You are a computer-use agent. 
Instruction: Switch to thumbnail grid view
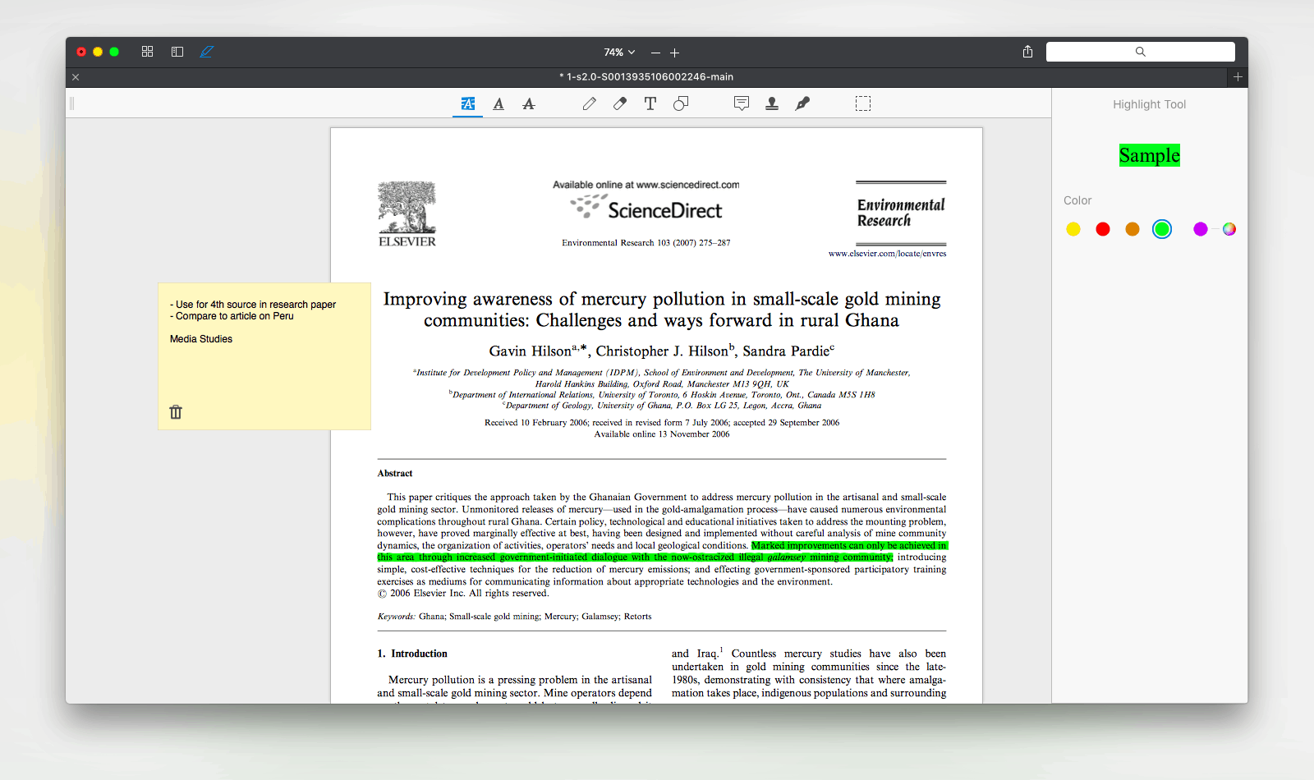click(148, 52)
